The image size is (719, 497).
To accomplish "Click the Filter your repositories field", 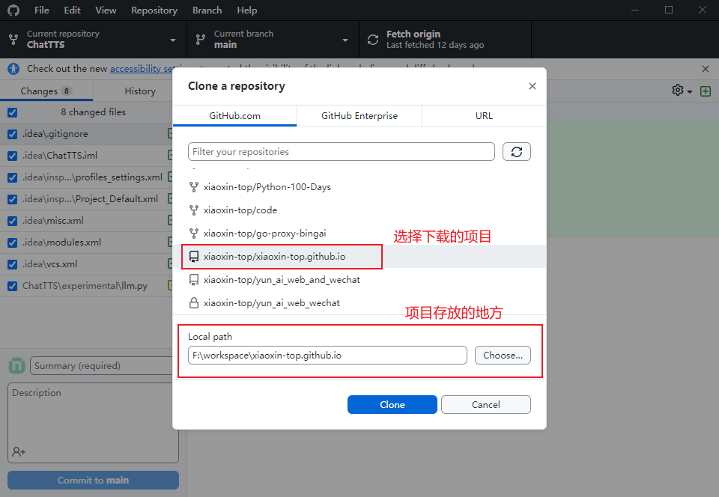I will pos(341,152).
